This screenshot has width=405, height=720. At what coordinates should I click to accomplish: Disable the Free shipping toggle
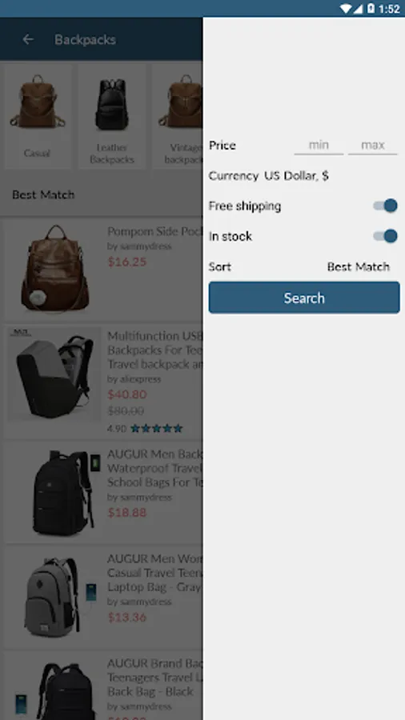point(385,206)
